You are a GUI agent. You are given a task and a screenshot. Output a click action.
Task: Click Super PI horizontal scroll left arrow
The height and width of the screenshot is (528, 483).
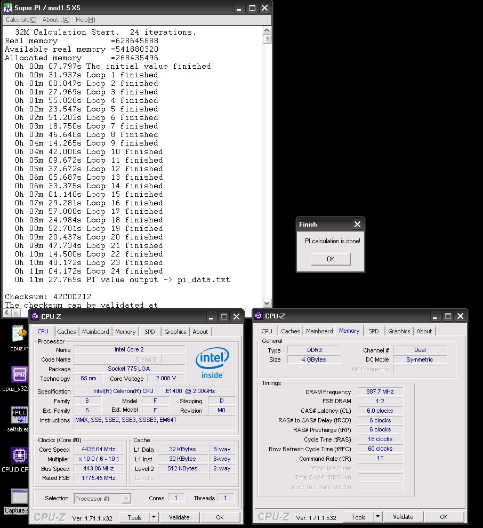(7, 313)
